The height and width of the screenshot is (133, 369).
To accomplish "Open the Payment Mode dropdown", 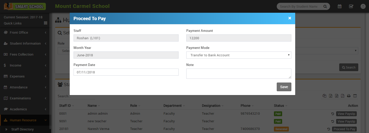I will click(x=239, y=55).
